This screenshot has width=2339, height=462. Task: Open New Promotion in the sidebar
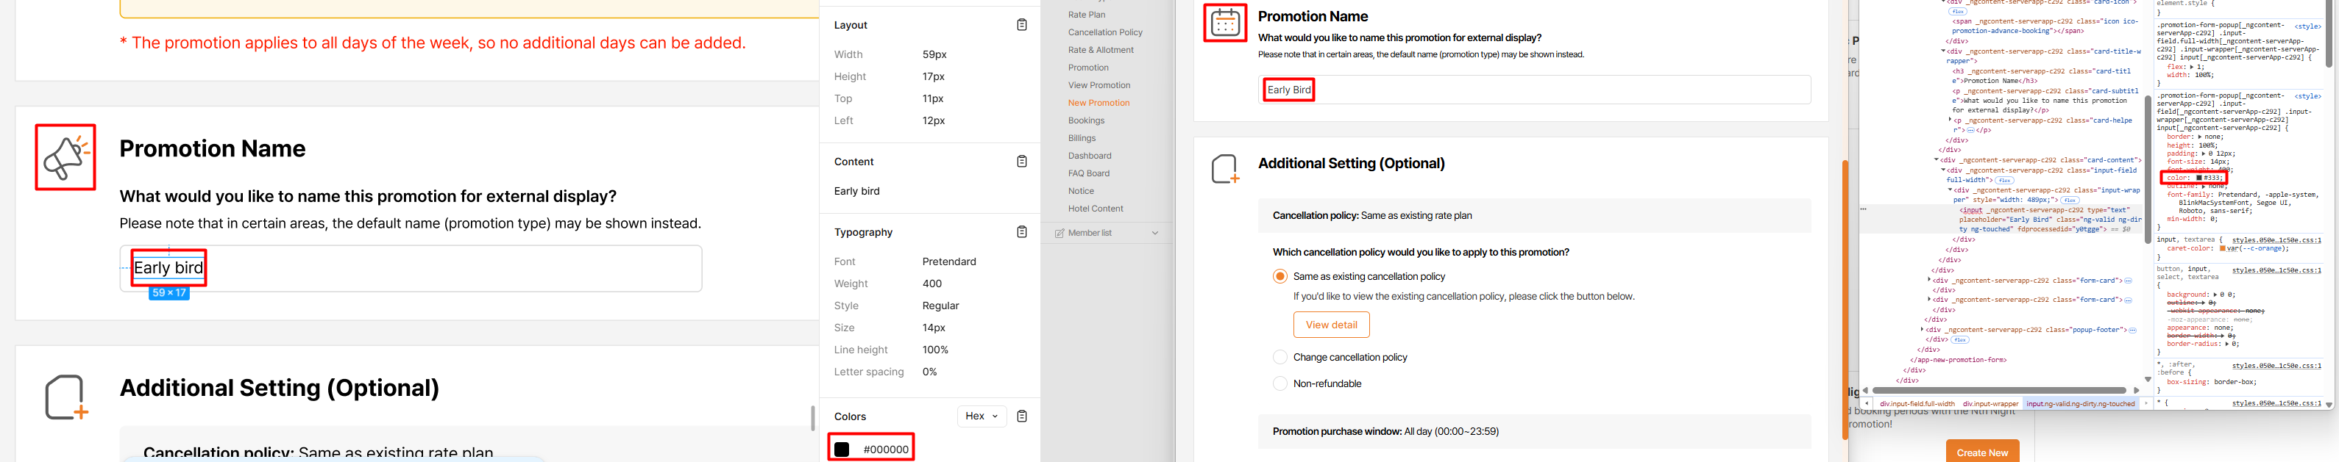1098,102
